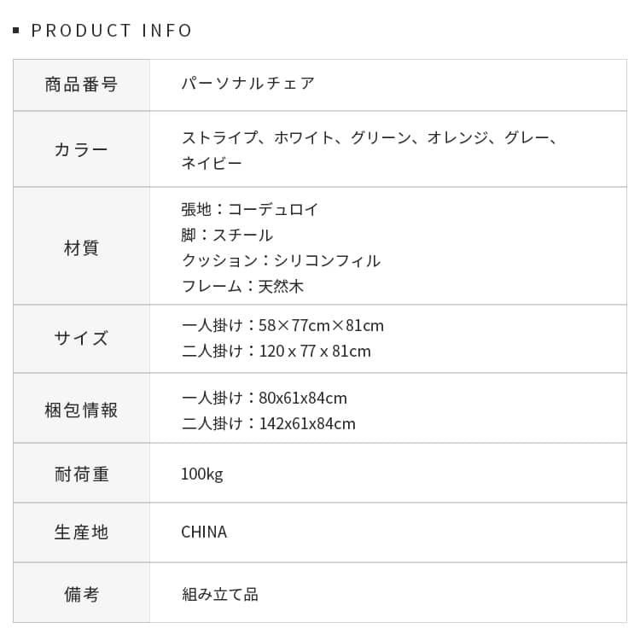Select the カラー row label cell
The height and width of the screenshot is (640, 640).
tap(81, 149)
